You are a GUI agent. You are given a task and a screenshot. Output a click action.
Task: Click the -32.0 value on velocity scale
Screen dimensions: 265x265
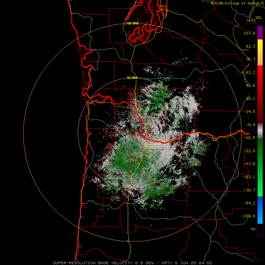coord(249,151)
